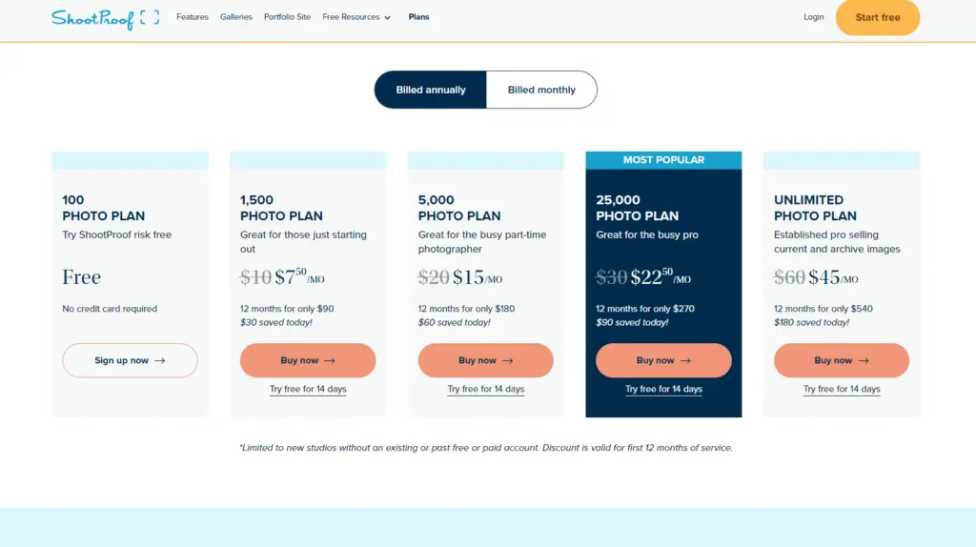Expand the Free Resources dropdown chevron

click(x=388, y=18)
